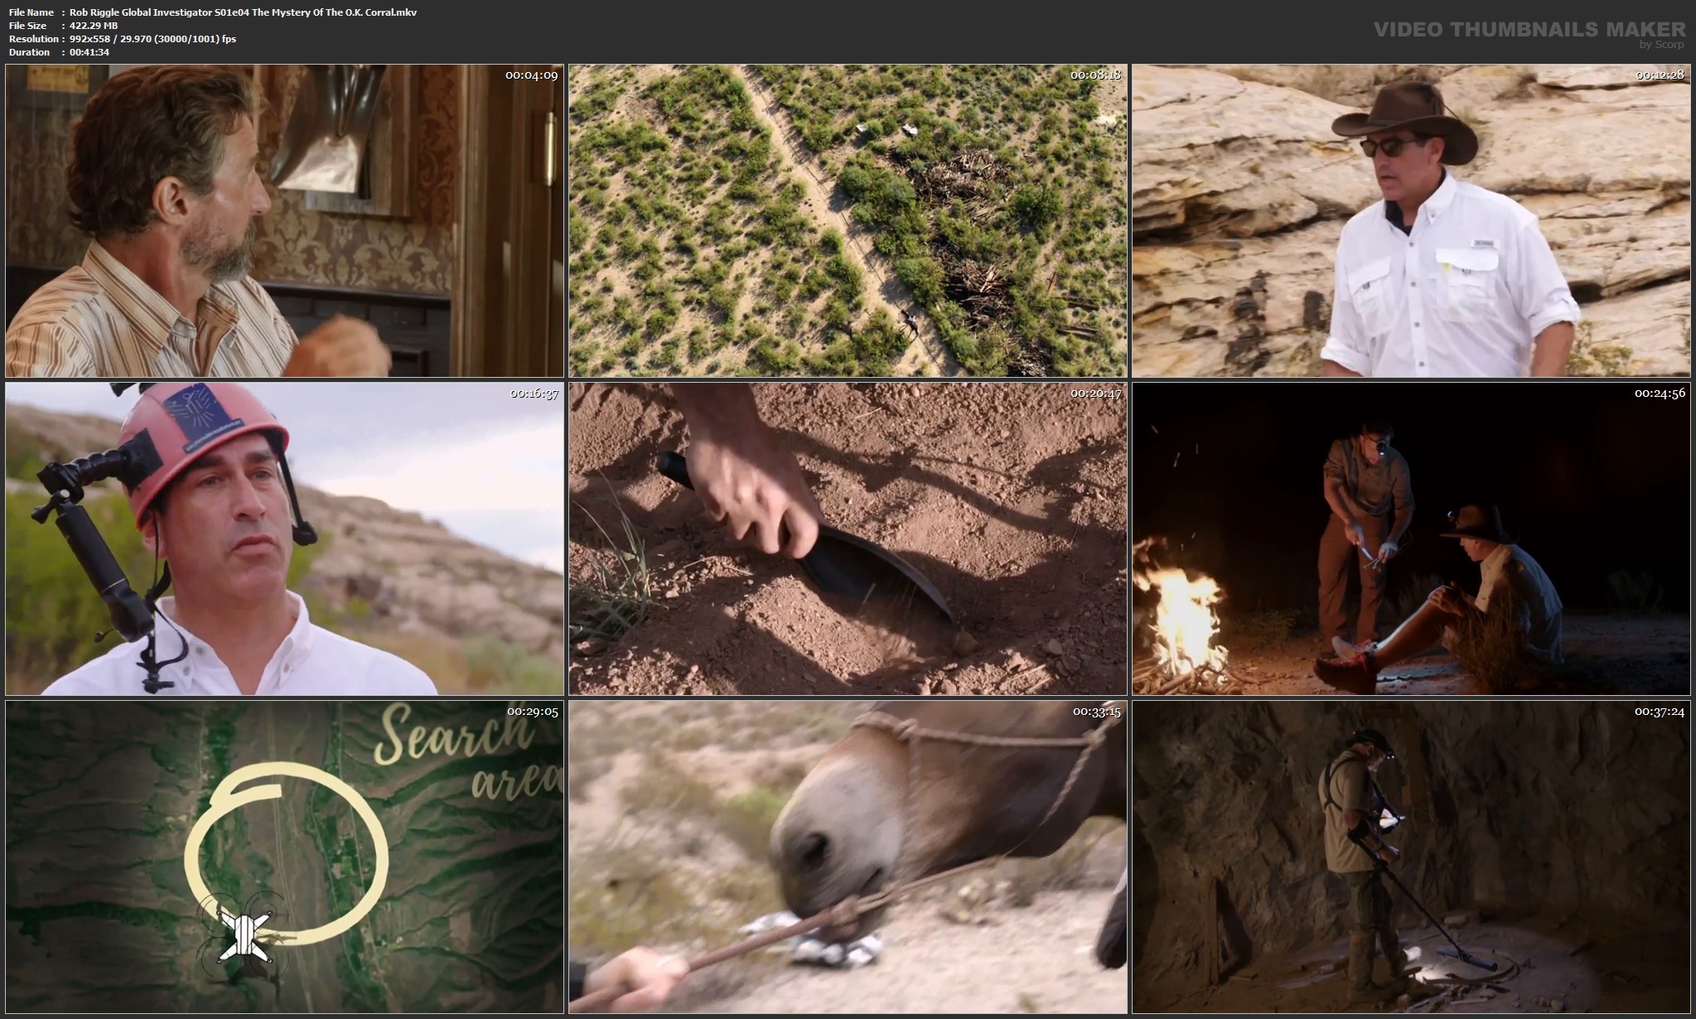Select the aerial desert thumbnail at 00:08:18
The image size is (1696, 1019).
click(x=848, y=221)
